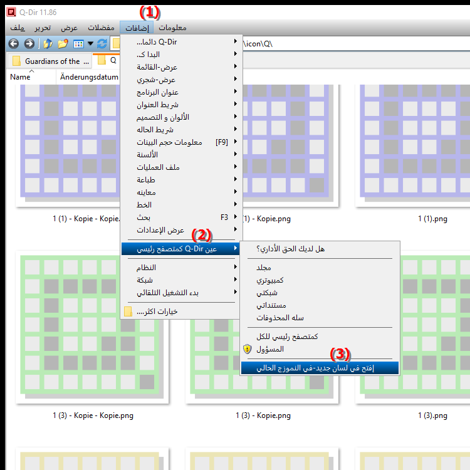Sort by the Name column header
470x470 pixels.
31,77
